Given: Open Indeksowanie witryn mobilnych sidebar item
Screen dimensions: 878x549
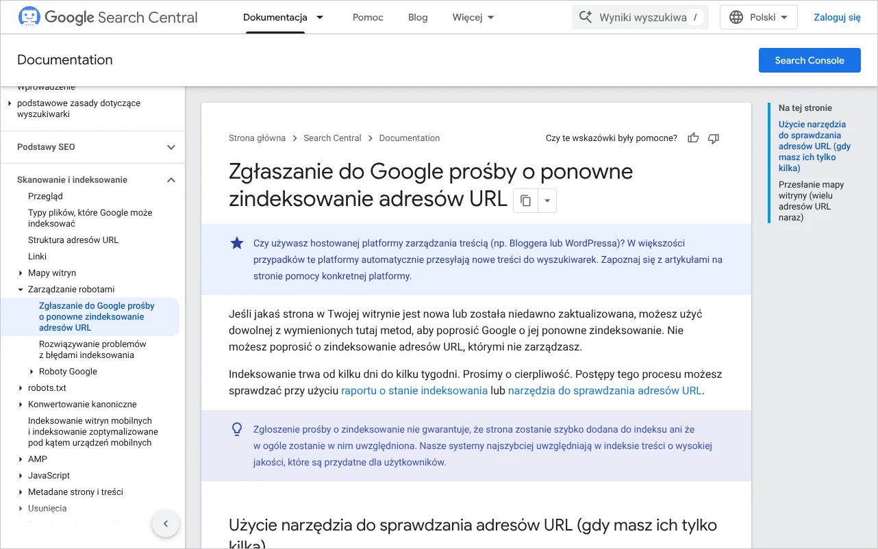Looking at the screenshot, I should click(93, 432).
